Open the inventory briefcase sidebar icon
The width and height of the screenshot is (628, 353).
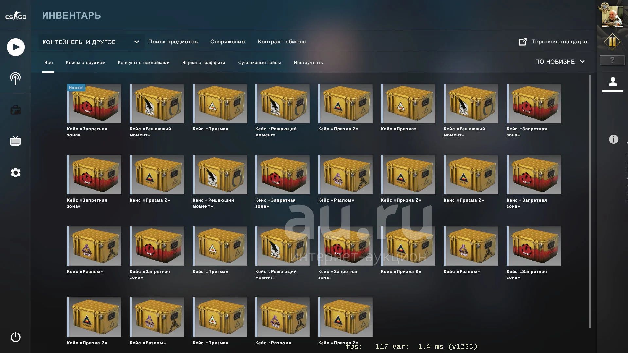pos(15,110)
